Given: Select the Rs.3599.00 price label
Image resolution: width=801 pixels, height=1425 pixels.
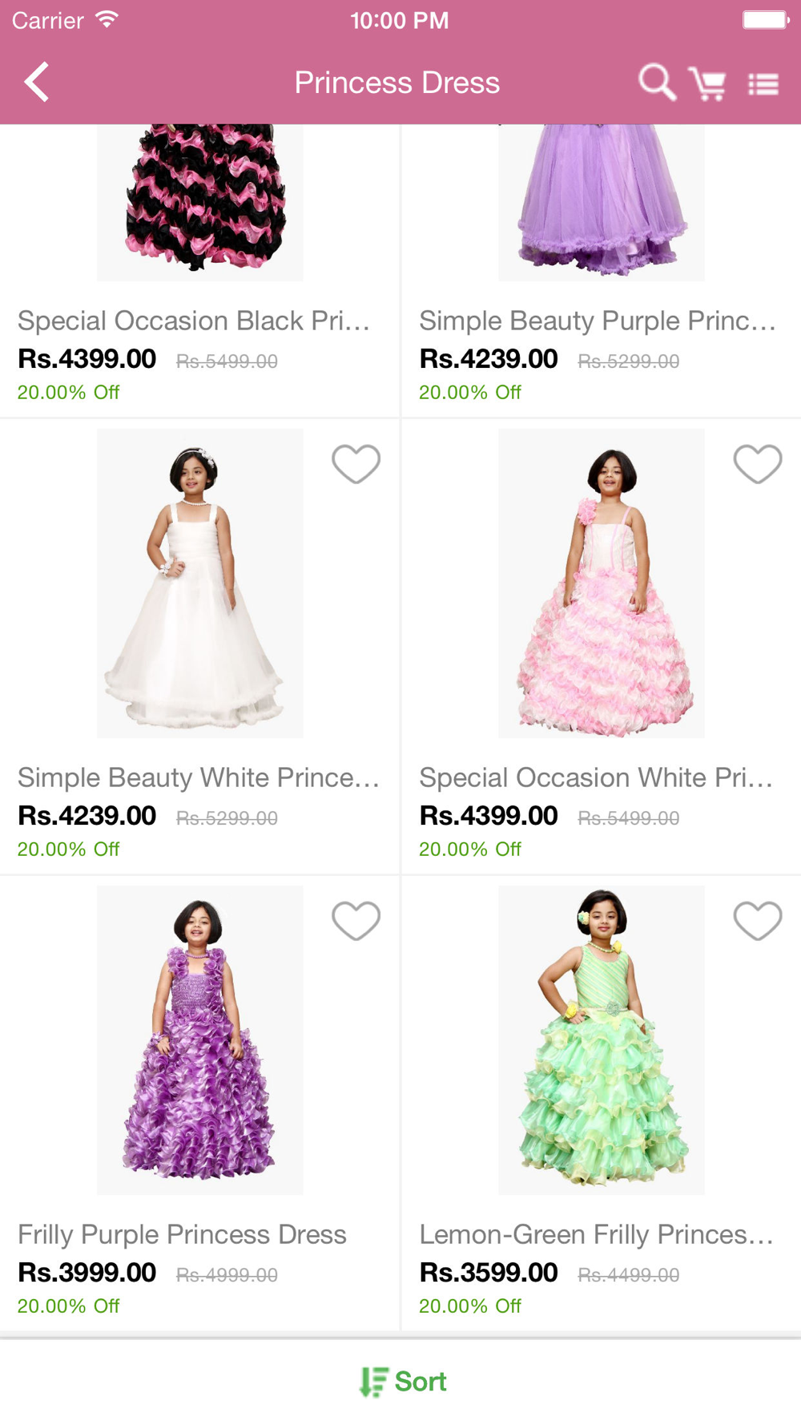Looking at the screenshot, I should [489, 1272].
